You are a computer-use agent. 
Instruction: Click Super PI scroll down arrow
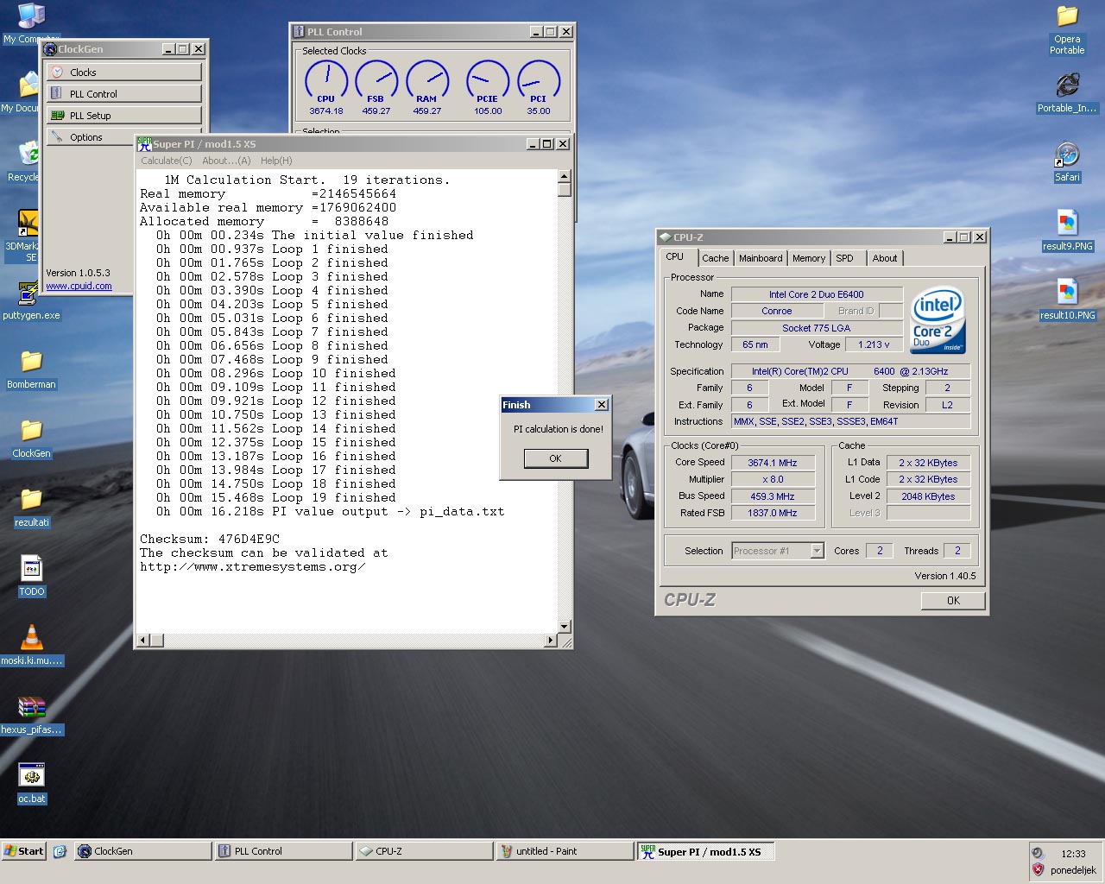tap(565, 627)
